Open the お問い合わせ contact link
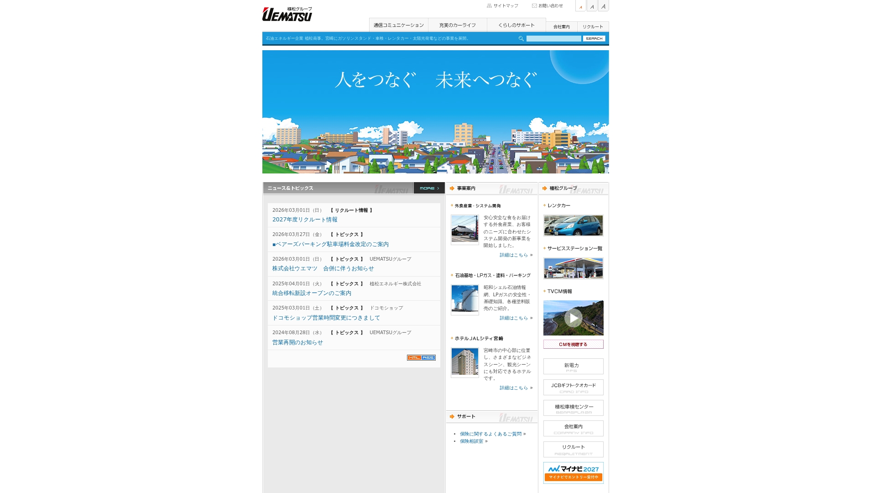Image resolution: width=876 pixels, height=493 pixels. pyautogui.click(x=547, y=6)
